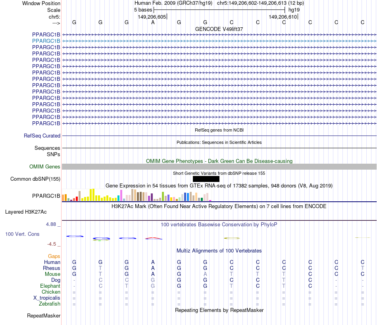Click the colored GTEx tissue expression bar chart
377x325 pixels.
(137, 195)
